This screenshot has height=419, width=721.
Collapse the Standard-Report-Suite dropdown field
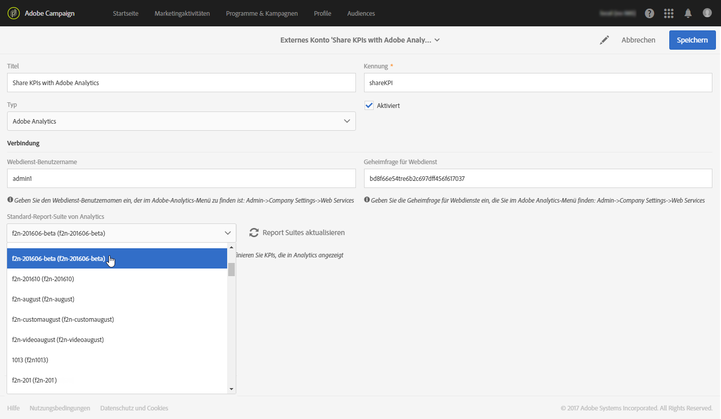click(122, 233)
